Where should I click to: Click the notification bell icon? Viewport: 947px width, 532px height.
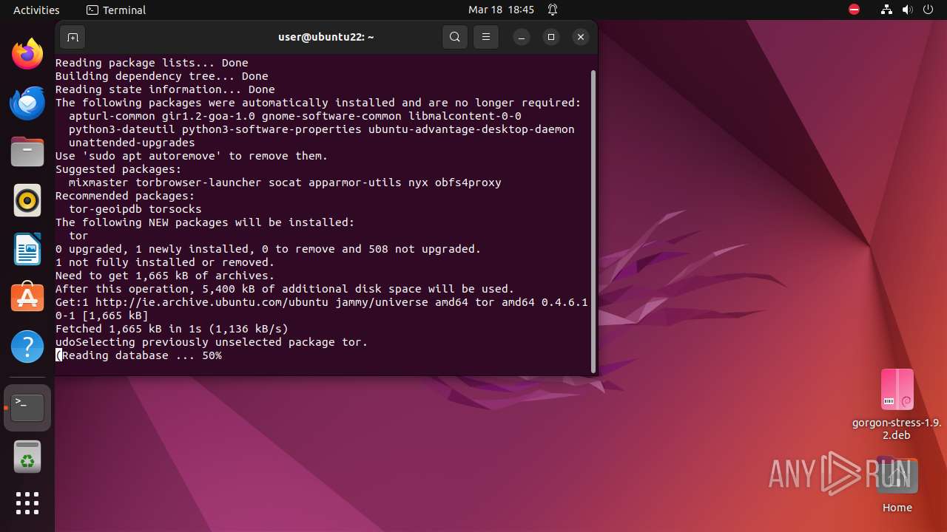click(x=553, y=10)
